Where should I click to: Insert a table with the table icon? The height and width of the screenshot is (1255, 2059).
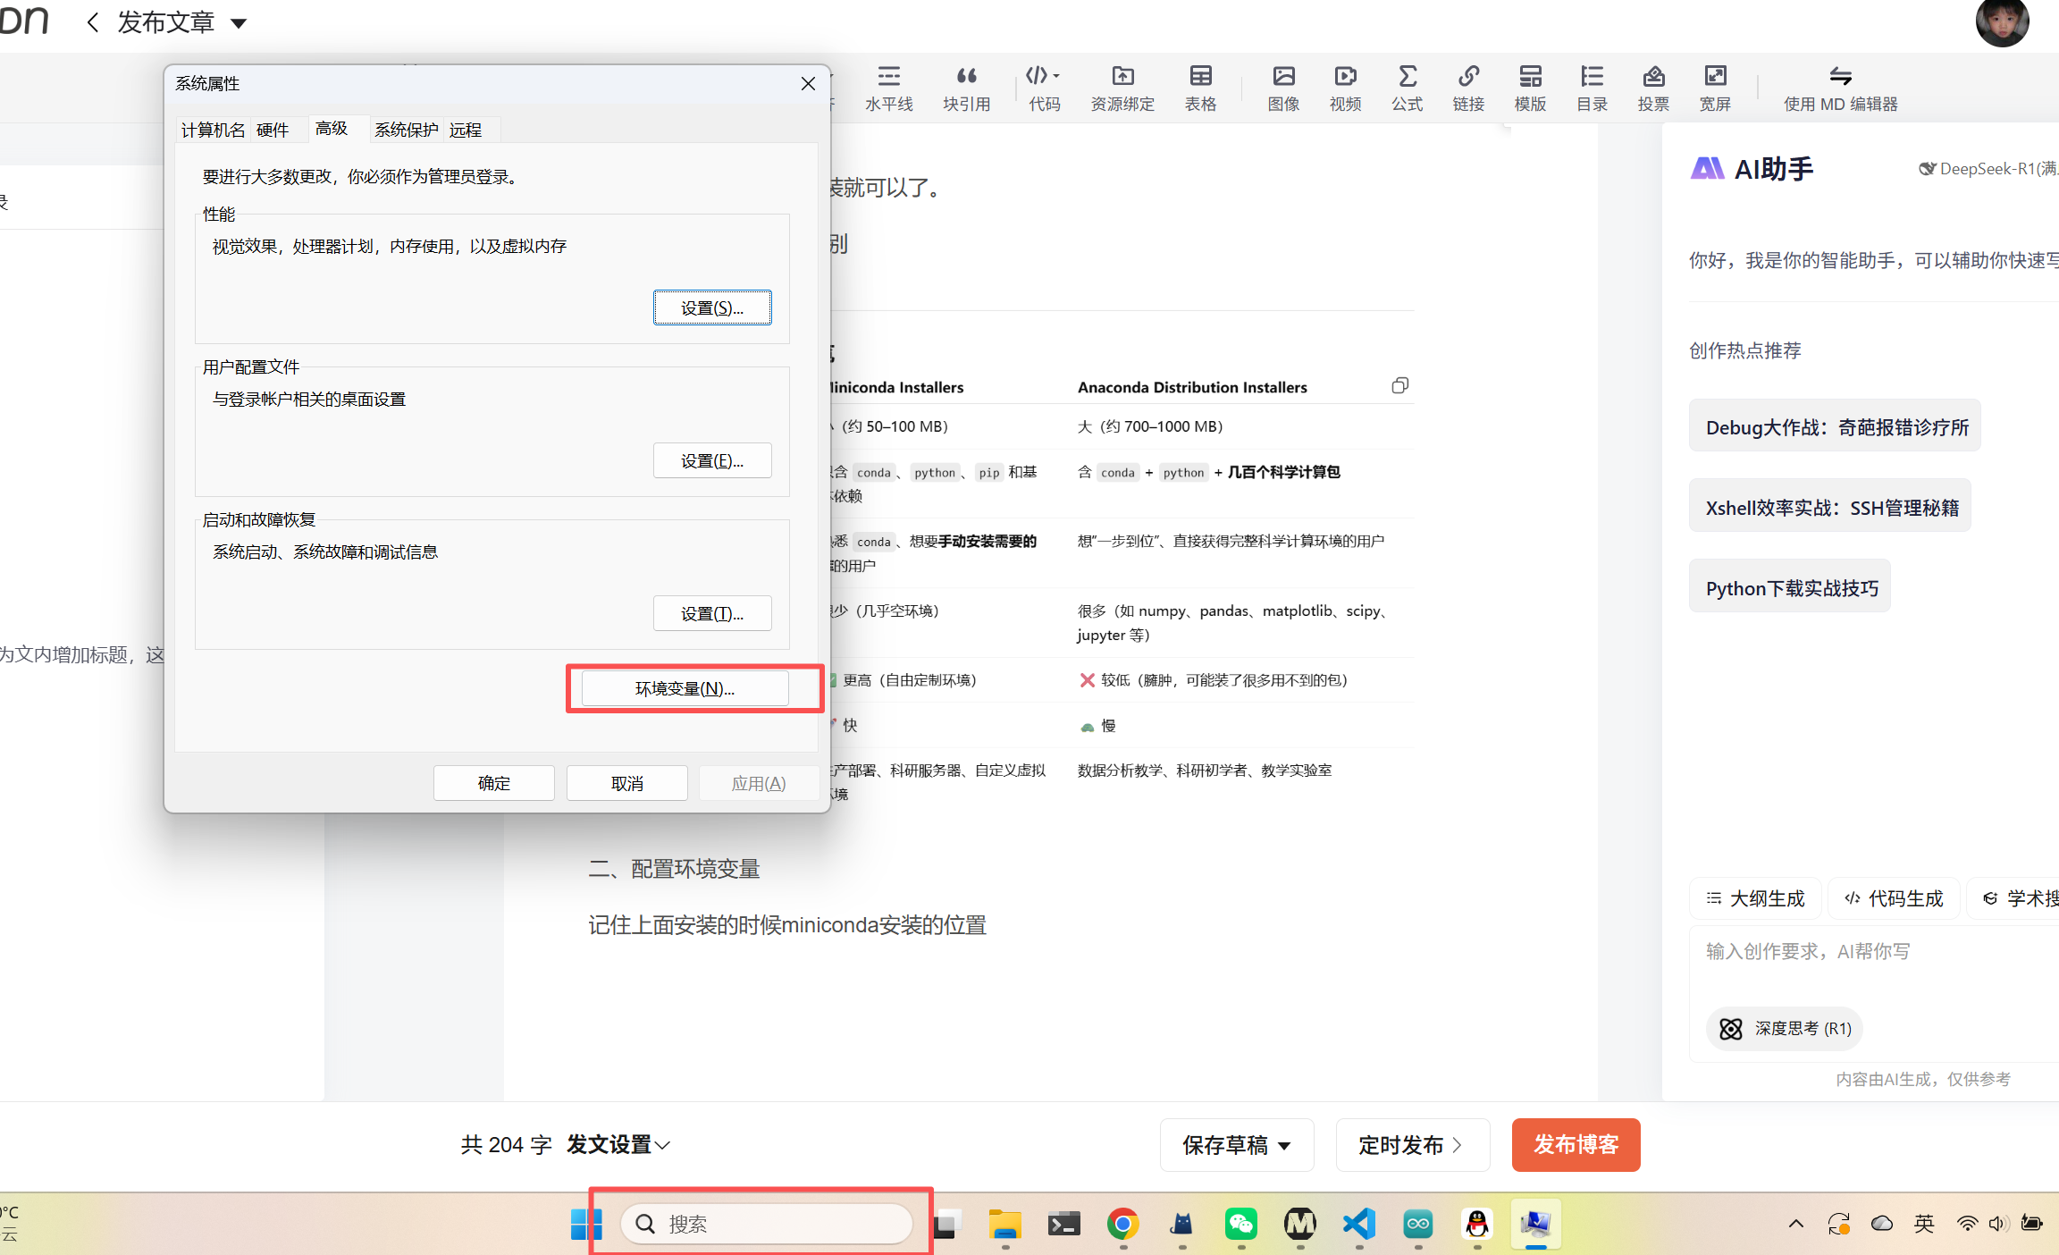[x=1200, y=88]
